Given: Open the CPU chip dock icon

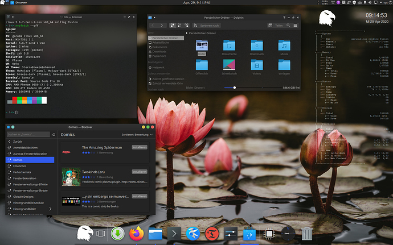Looking at the screenshot, I should click(x=269, y=234).
